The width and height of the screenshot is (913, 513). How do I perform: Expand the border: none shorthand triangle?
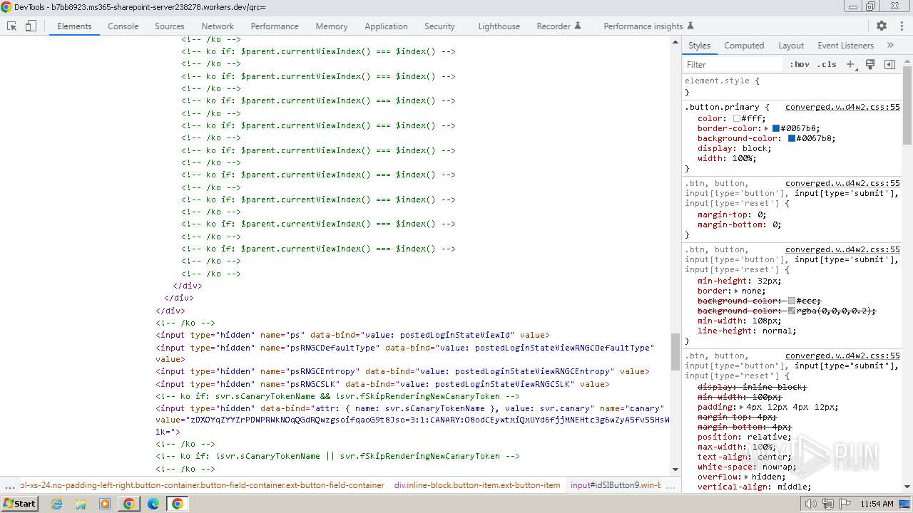pos(737,291)
